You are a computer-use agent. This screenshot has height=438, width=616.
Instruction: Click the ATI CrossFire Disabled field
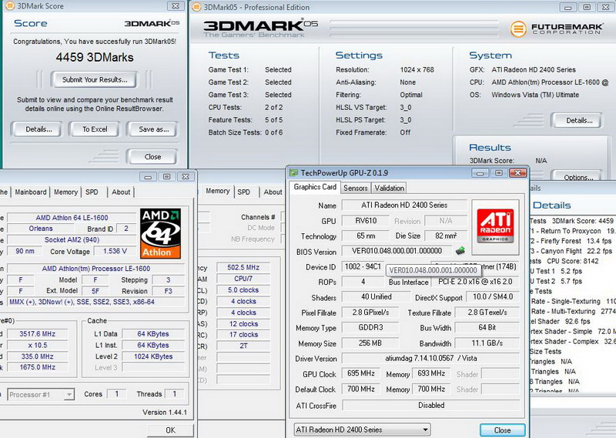point(431,405)
